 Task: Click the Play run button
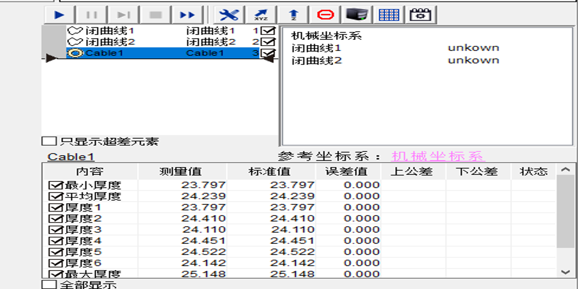click(x=59, y=15)
